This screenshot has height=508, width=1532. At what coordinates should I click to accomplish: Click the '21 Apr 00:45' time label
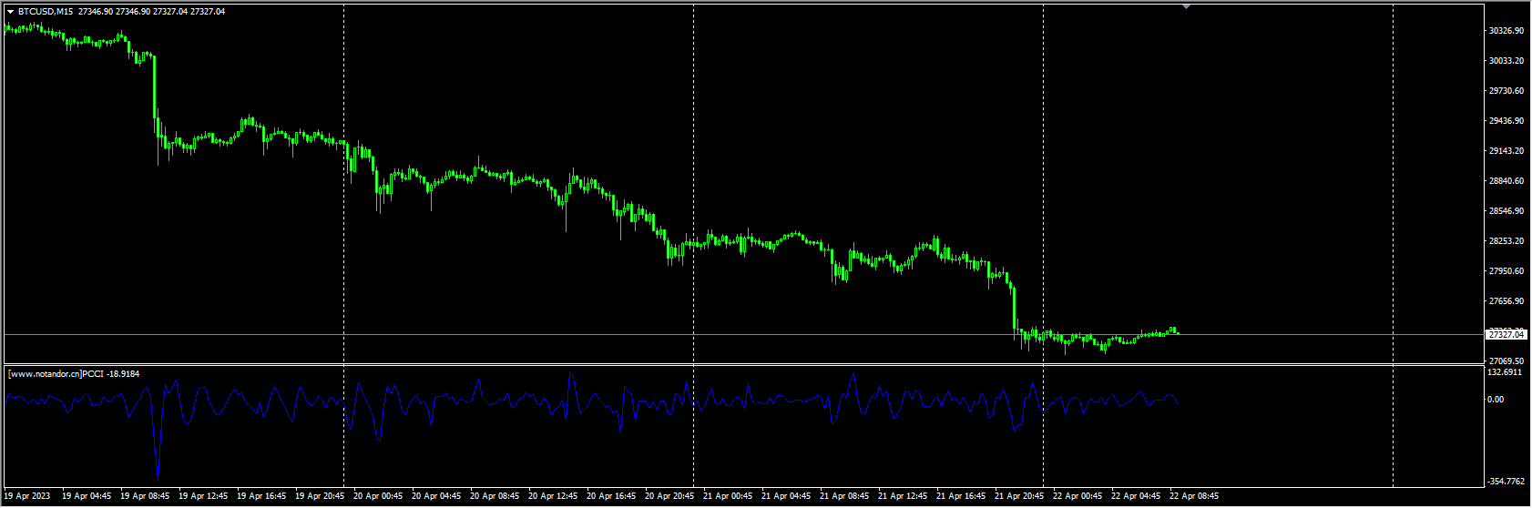coord(728,496)
